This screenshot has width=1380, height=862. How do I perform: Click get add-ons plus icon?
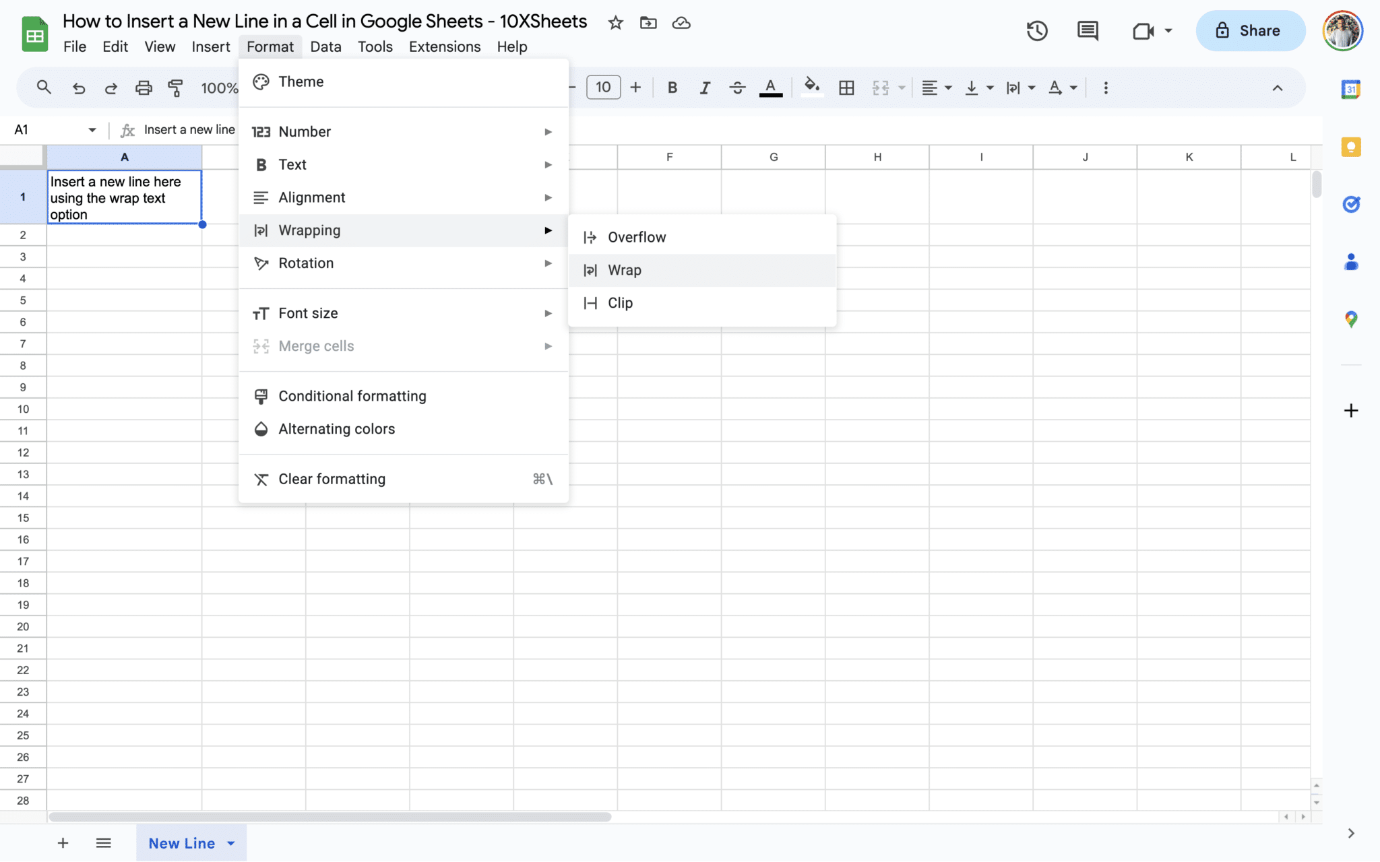(x=1351, y=411)
